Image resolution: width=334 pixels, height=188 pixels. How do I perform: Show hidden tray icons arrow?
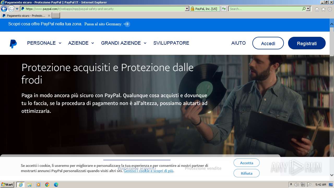pyautogui.click(x=291, y=185)
